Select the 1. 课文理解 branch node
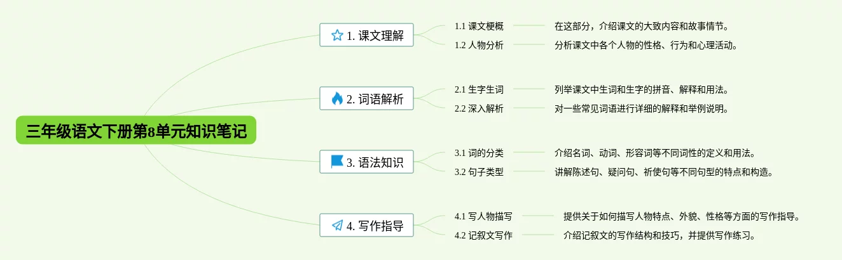This screenshot has width=842, height=260. pos(366,36)
